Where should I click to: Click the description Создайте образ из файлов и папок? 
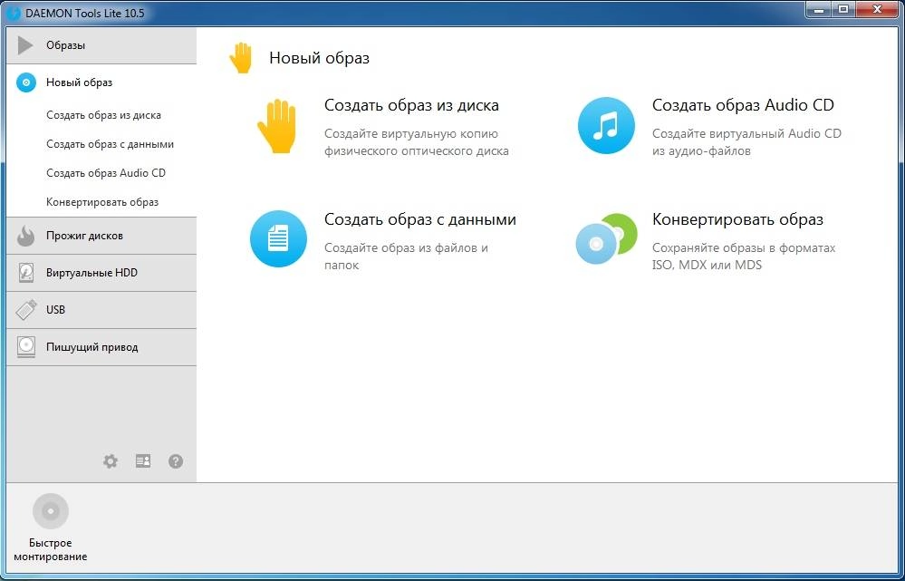coord(407,257)
